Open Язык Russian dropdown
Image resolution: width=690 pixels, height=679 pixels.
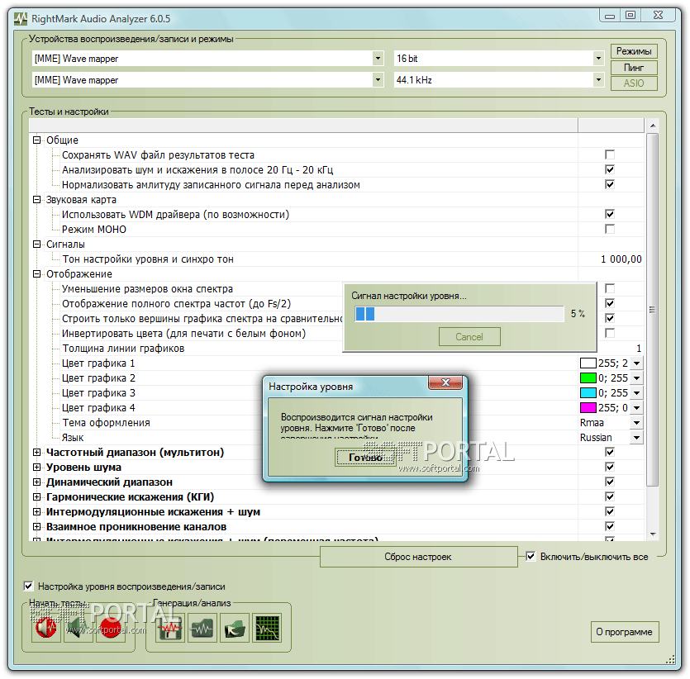(x=637, y=438)
